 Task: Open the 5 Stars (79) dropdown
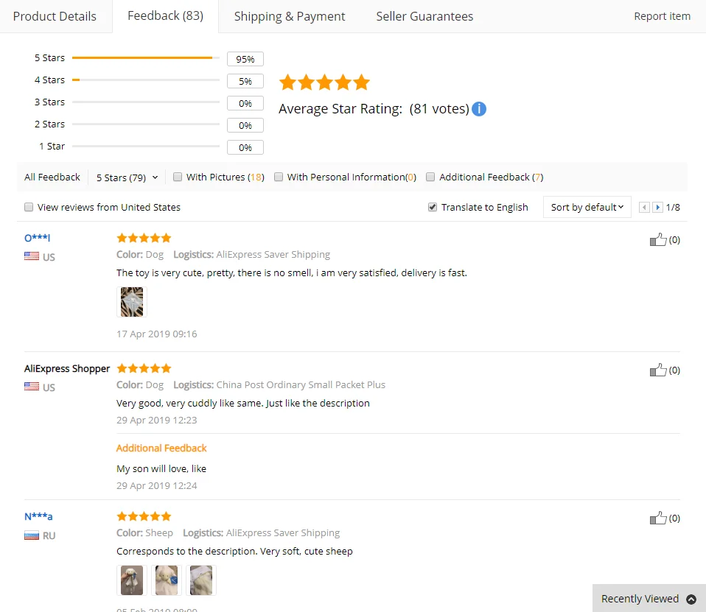click(127, 177)
